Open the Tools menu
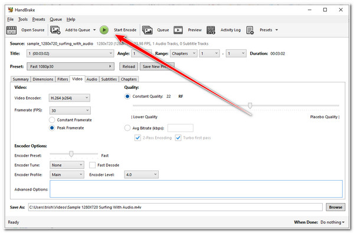Viewport: 354px width, 233px height. coord(23,19)
